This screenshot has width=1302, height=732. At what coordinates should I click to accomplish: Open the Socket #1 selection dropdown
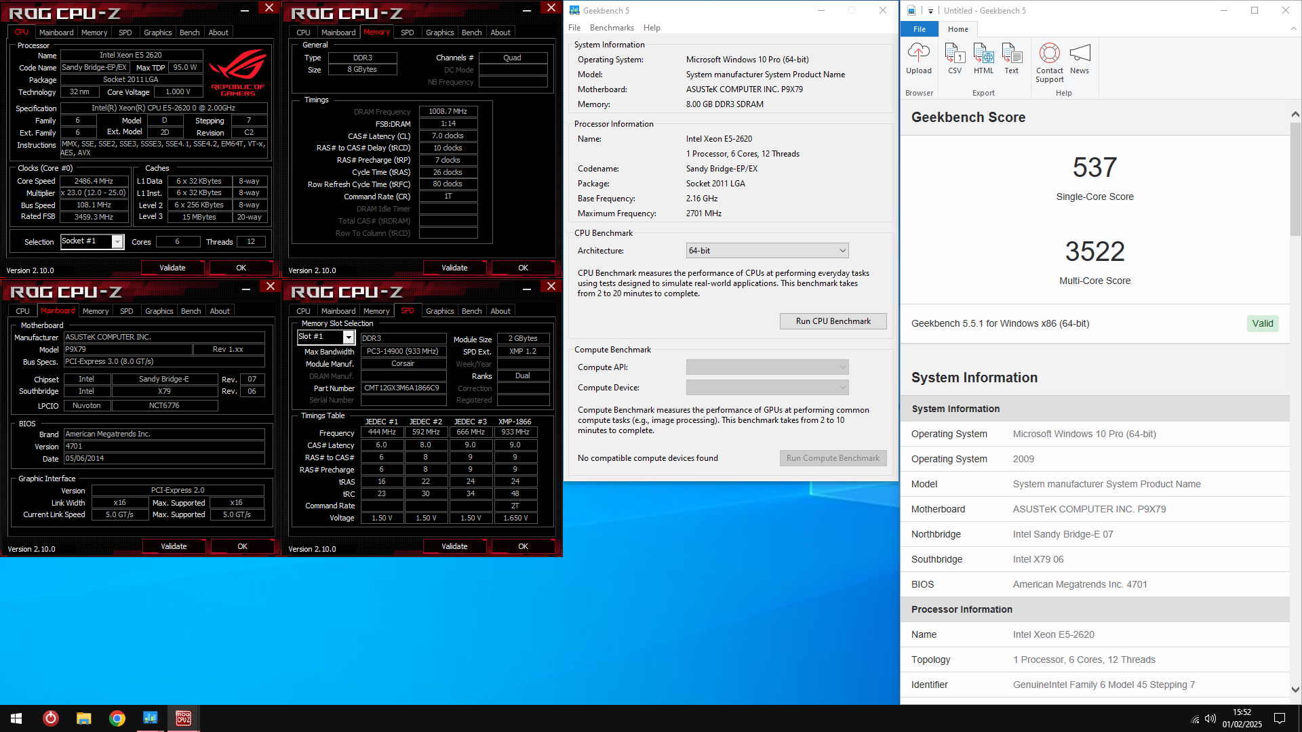coord(117,242)
